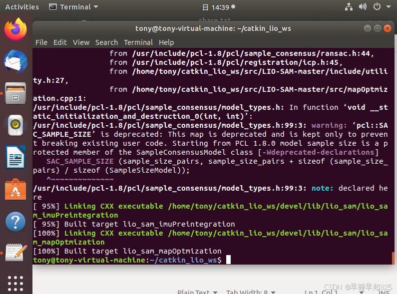Open the Text Editor notepad dock icon

click(16, 253)
